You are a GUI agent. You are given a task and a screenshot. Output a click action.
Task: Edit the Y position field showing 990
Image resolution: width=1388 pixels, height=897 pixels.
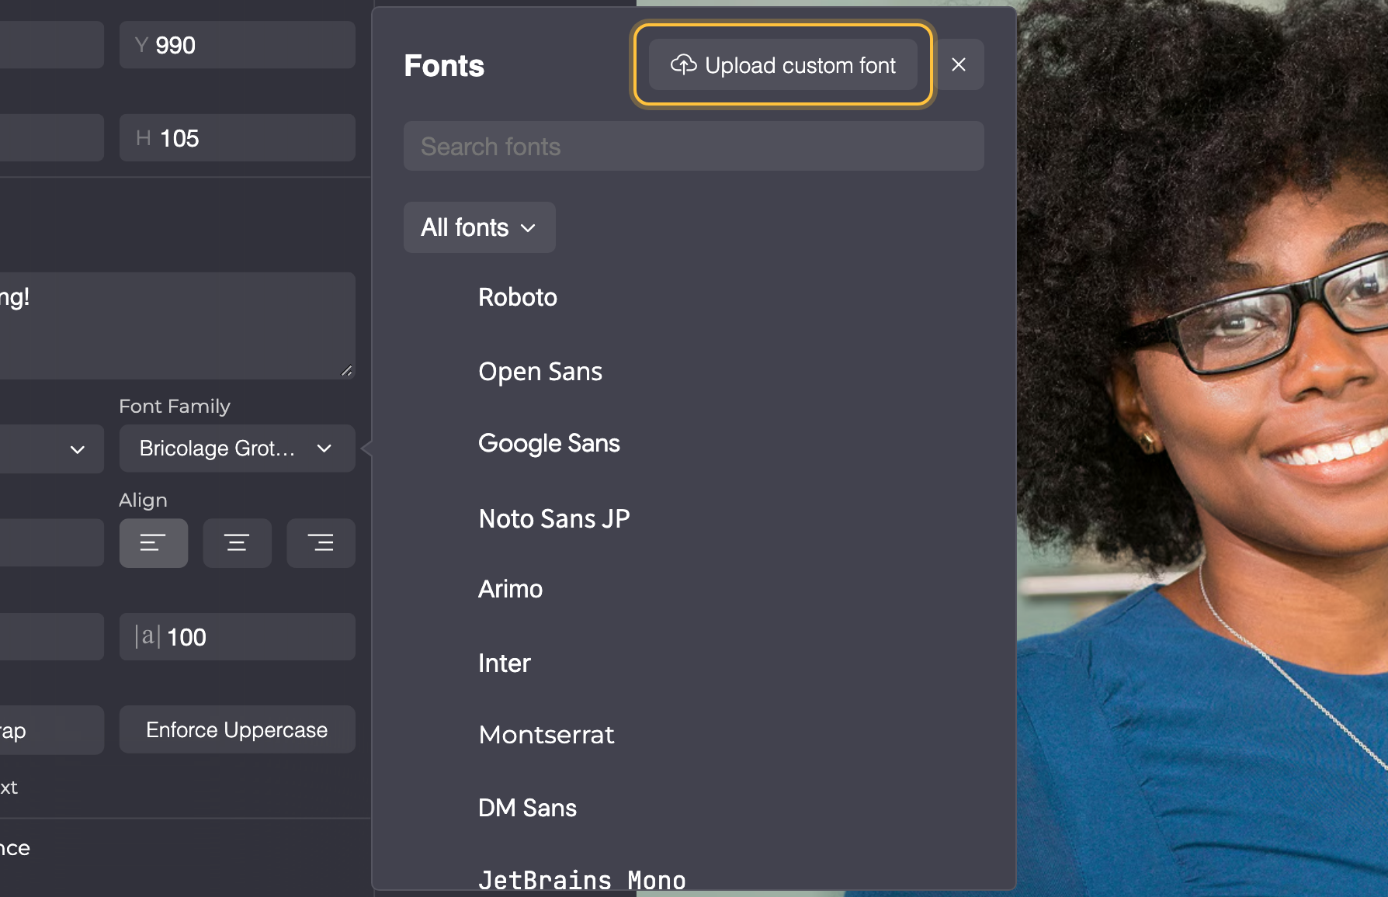click(x=238, y=45)
